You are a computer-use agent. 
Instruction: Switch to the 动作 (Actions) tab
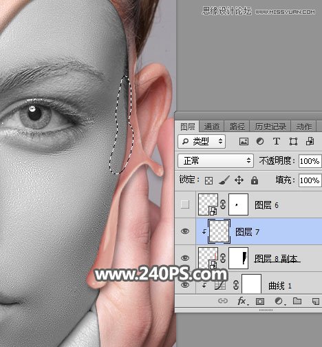303,127
